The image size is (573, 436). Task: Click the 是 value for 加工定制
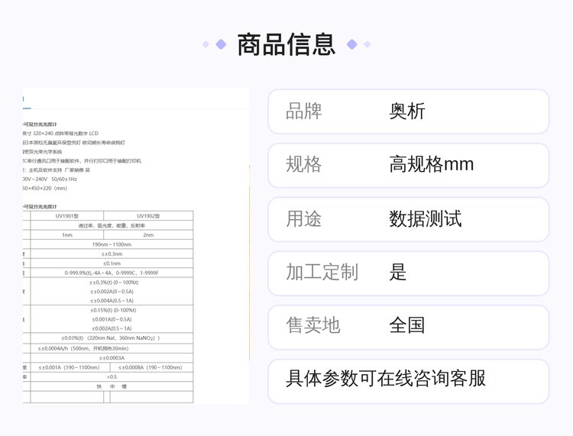(398, 273)
